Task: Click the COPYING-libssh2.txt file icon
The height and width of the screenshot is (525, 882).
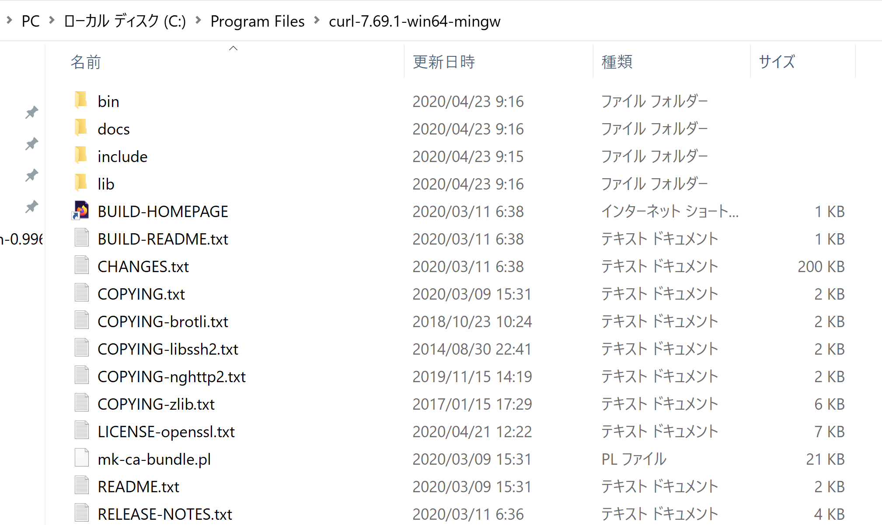Action: coord(82,348)
